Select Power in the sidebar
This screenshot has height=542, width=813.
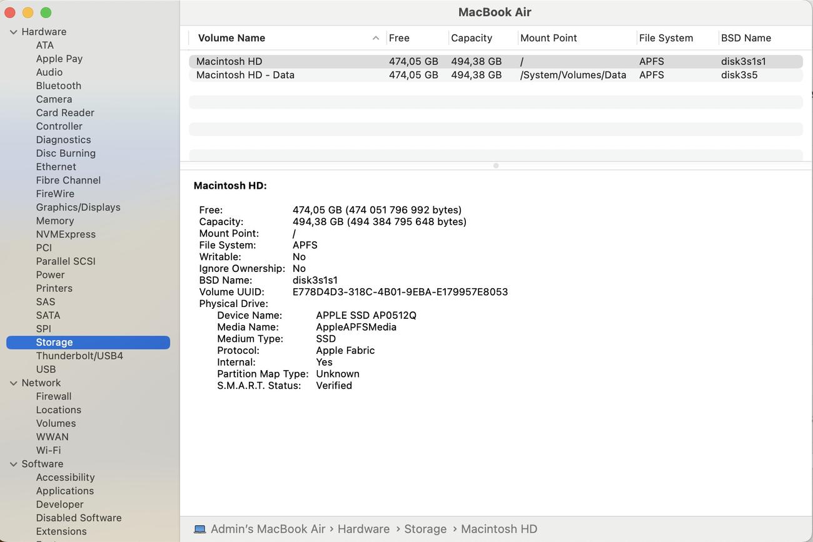[50, 275]
